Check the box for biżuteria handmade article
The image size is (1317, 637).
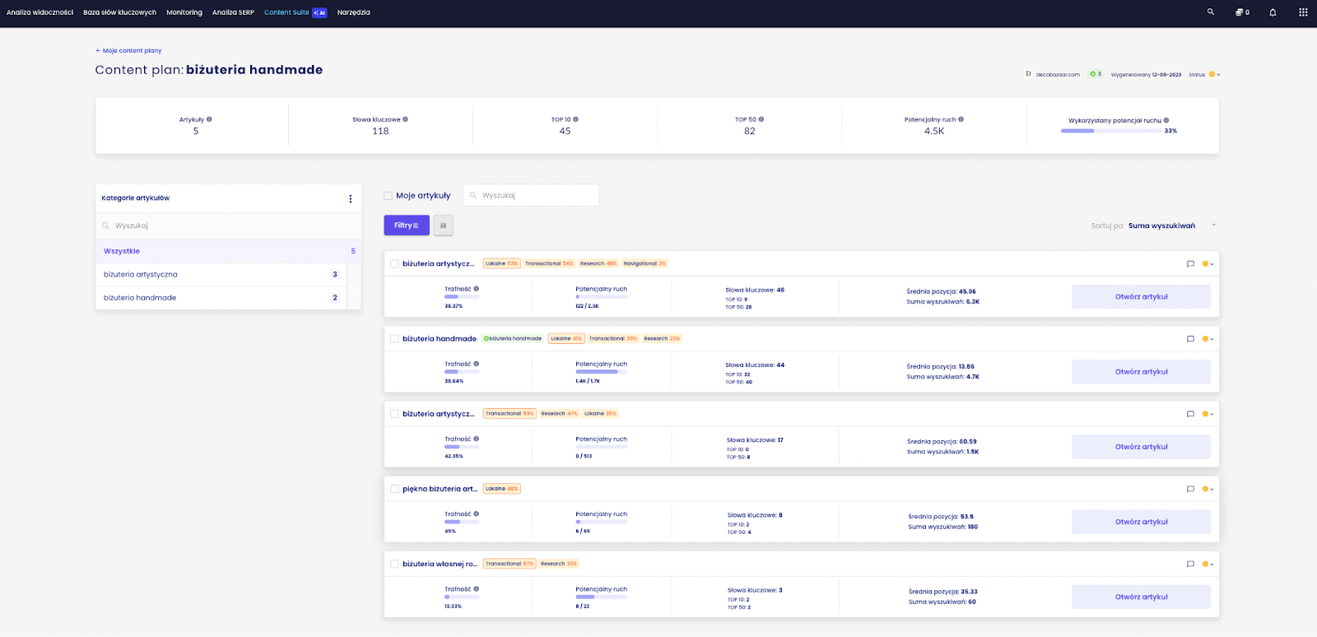[394, 339]
